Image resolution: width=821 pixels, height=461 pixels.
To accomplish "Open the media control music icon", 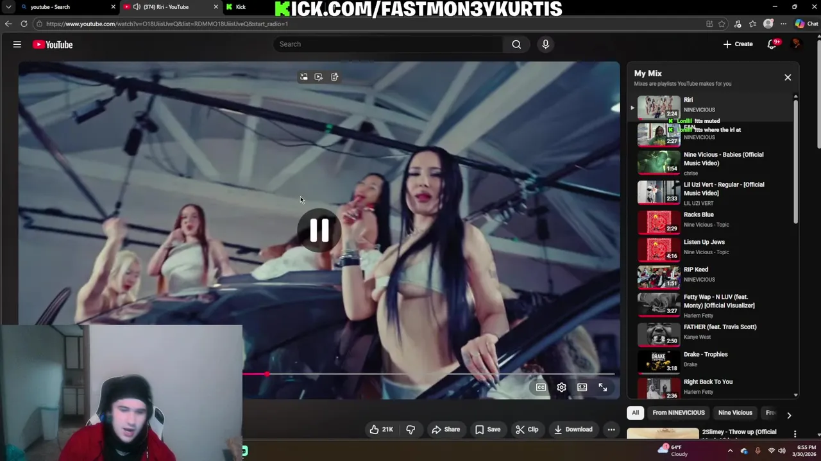I will 738,24.
